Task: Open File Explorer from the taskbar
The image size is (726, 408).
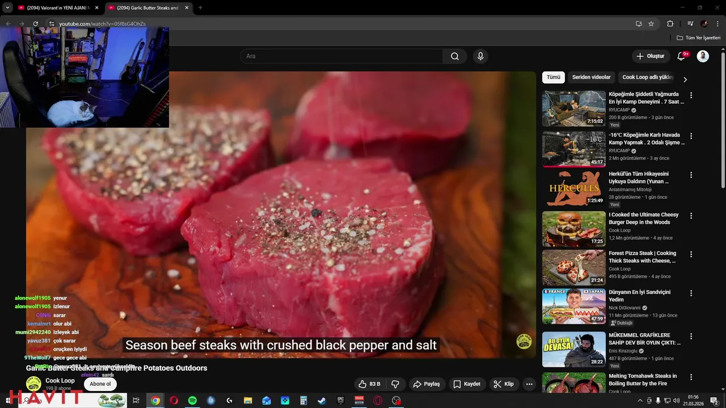Action: (x=248, y=401)
